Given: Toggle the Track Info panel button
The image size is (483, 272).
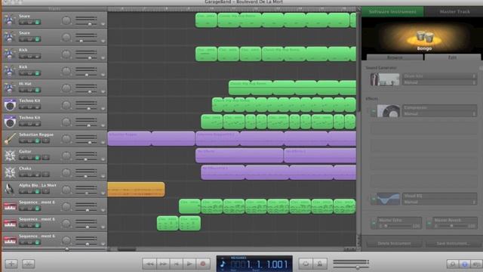Looking at the screenshot, I should pyautogui.click(x=465, y=264).
